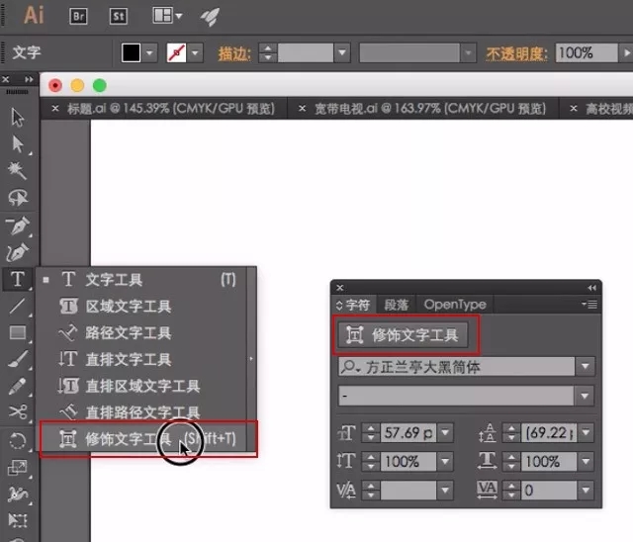This screenshot has height=542, width=633.
Task: Click the font size stepper
Action: click(371, 432)
